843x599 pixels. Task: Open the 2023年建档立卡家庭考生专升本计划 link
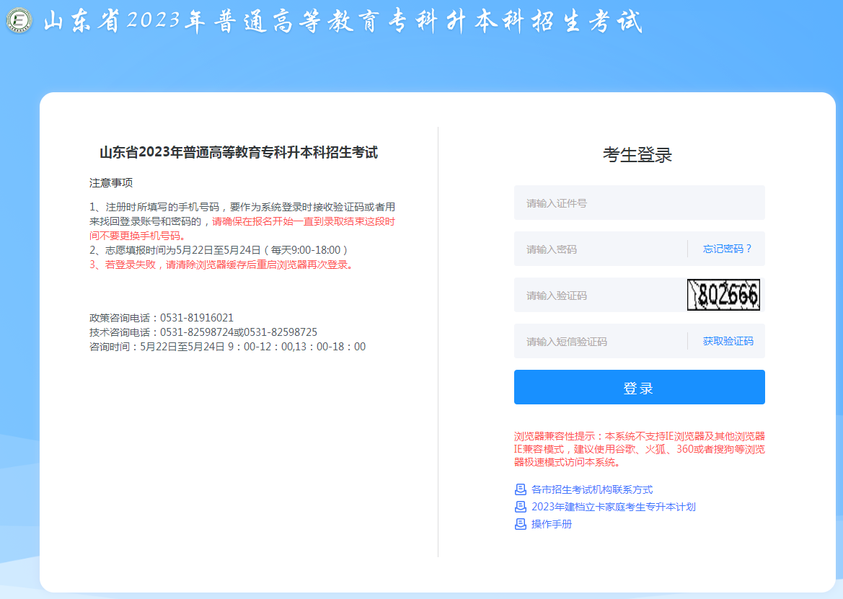(614, 507)
